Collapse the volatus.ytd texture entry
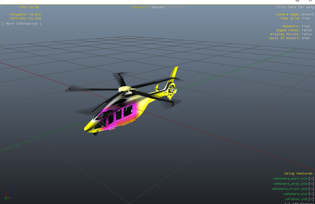The image size is (315, 204). pyautogui.click(x=310, y=199)
